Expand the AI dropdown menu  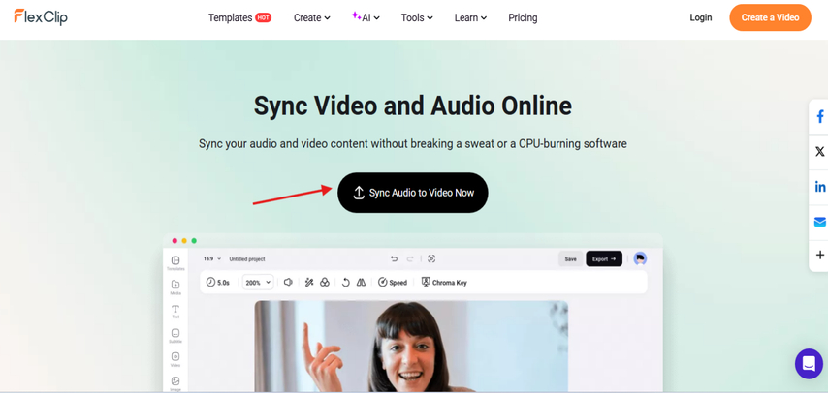click(x=366, y=17)
